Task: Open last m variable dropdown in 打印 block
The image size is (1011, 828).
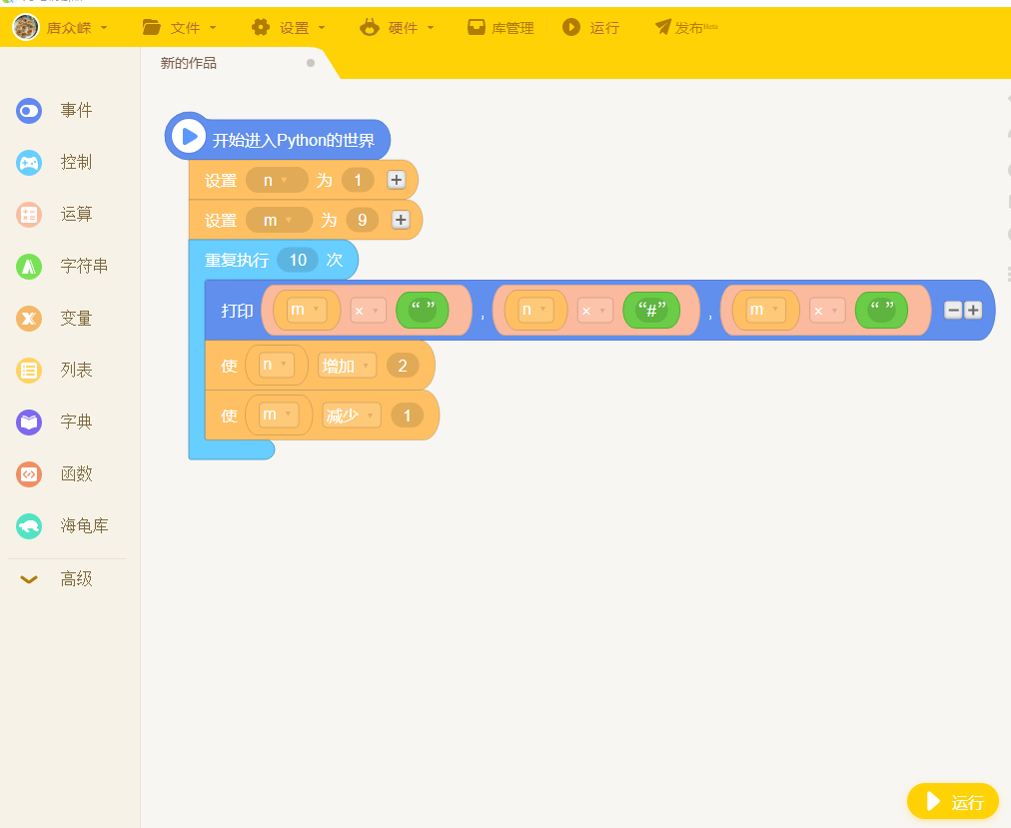Action: pyautogui.click(x=765, y=311)
